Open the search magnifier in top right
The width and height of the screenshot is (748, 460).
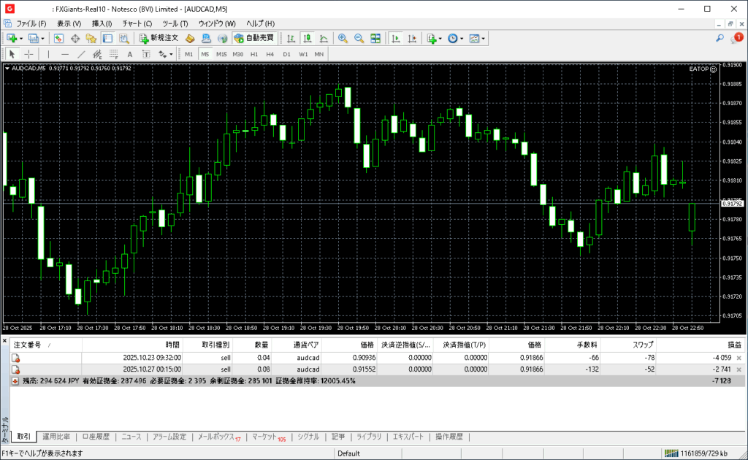click(x=720, y=38)
